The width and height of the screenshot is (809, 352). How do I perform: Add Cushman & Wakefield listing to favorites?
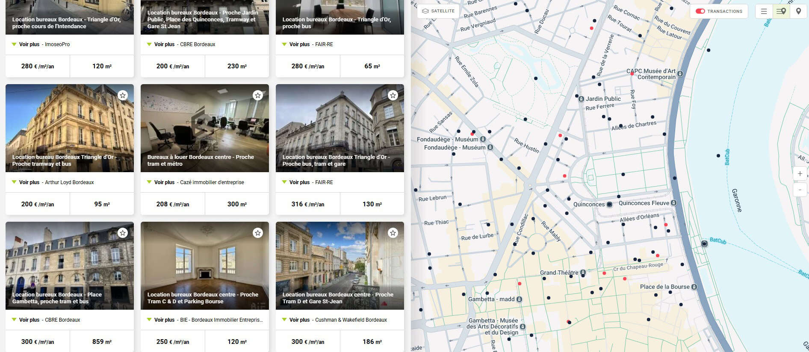tap(393, 233)
